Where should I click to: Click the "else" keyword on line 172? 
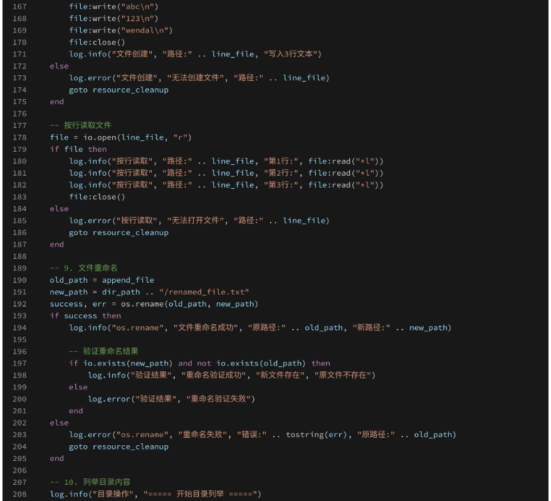click(x=59, y=66)
